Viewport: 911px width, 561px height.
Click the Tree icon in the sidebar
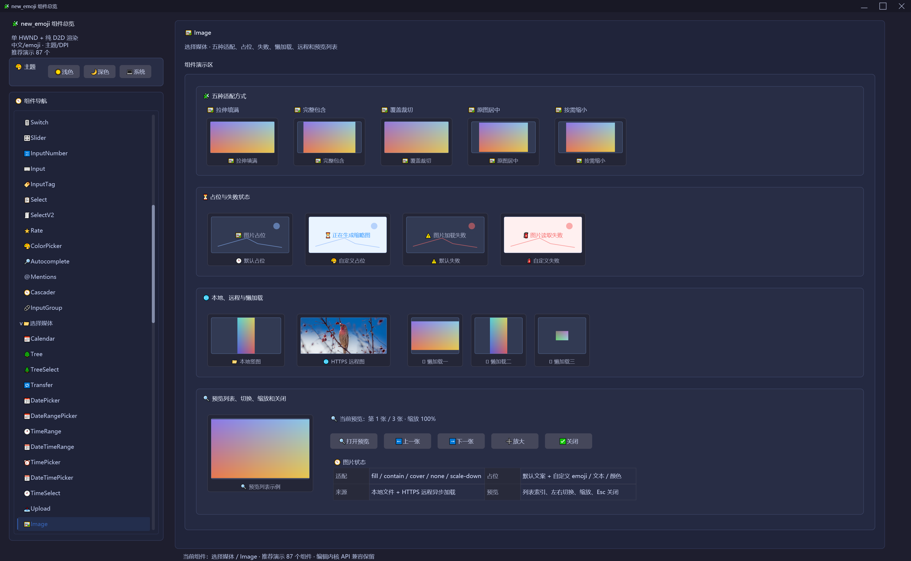(x=27, y=354)
